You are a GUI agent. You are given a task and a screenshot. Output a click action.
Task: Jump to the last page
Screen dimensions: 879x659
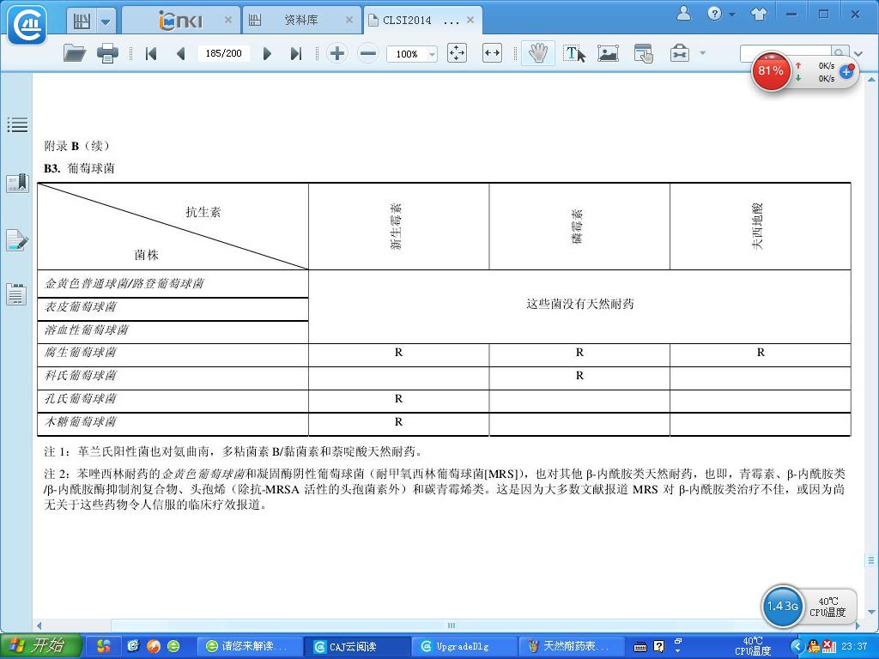click(x=294, y=53)
